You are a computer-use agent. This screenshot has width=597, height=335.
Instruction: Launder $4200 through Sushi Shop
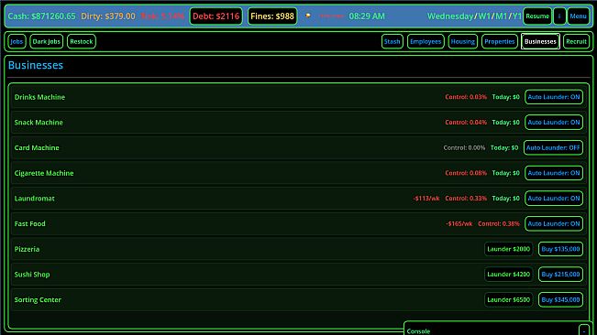(x=509, y=275)
